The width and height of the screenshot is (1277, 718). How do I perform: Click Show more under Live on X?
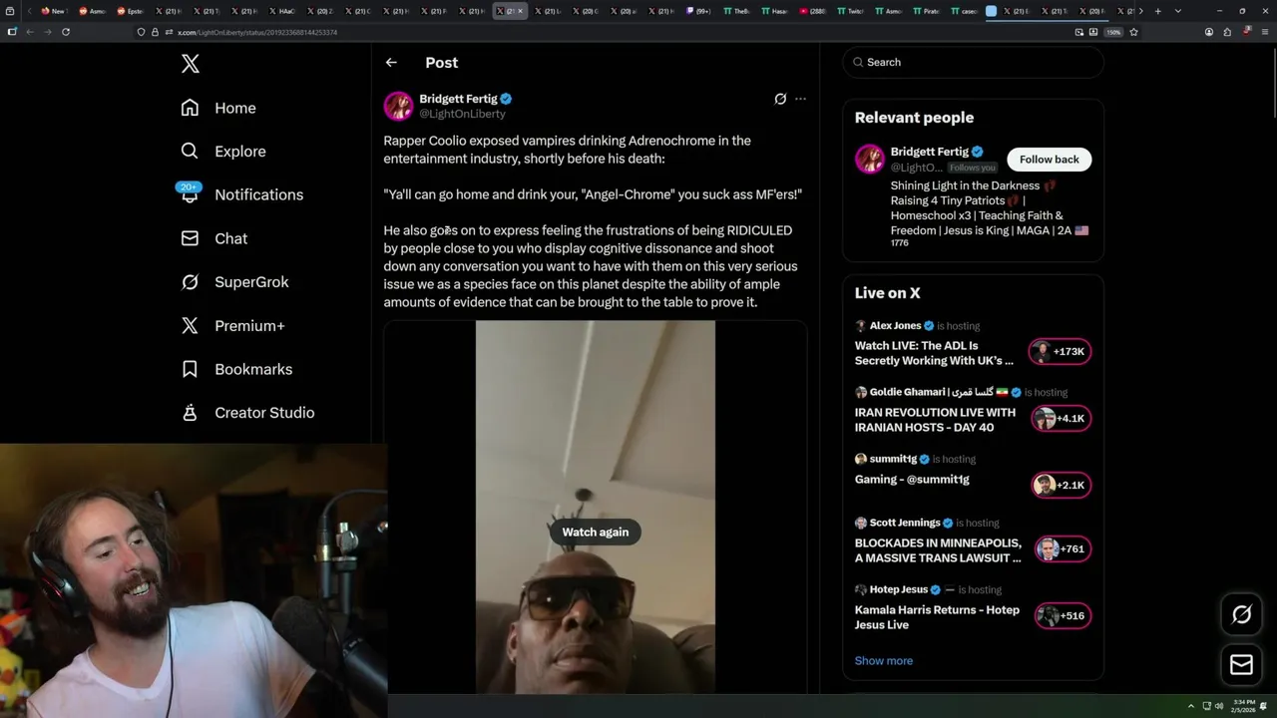pos(883,660)
